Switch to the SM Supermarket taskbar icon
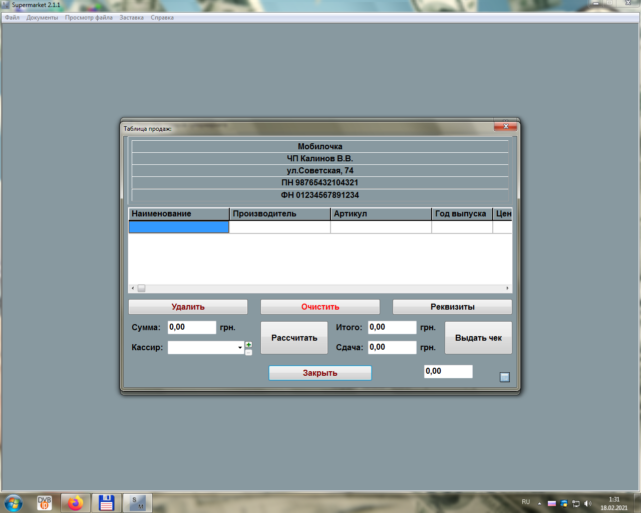 pos(138,503)
